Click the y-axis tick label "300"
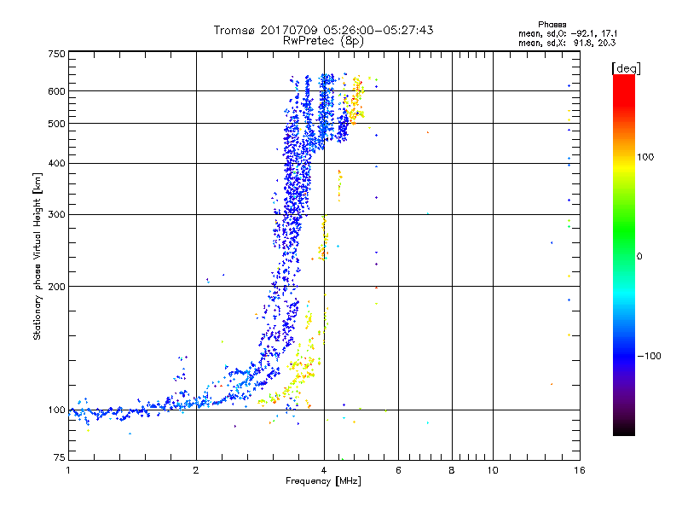This screenshot has width=682, height=512. (56, 215)
